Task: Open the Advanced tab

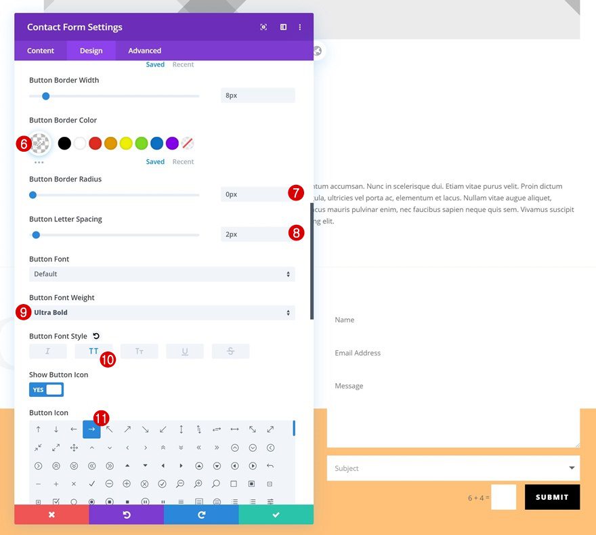Action: (144, 50)
